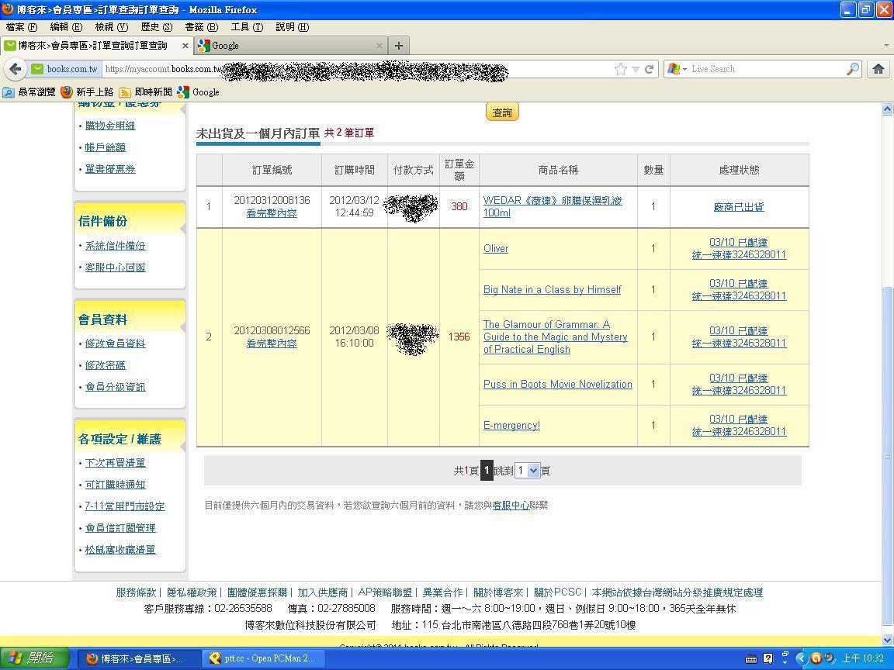The height and width of the screenshot is (670, 894).
Task: Open a new tab with the plus button
Action: pyautogui.click(x=399, y=46)
